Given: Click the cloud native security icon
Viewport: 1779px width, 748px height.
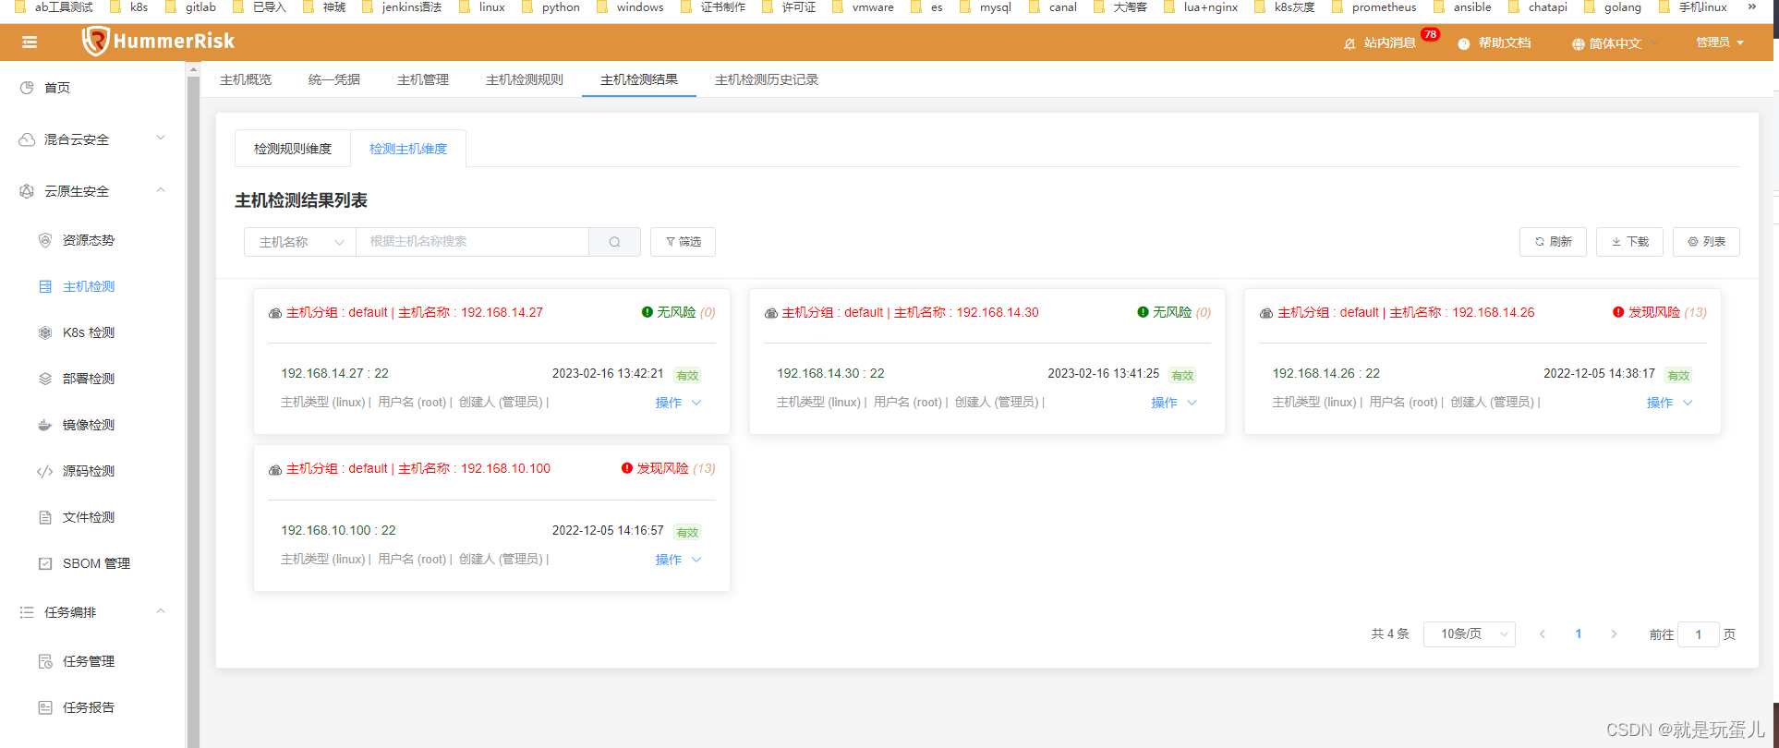Looking at the screenshot, I should pyautogui.click(x=27, y=191).
